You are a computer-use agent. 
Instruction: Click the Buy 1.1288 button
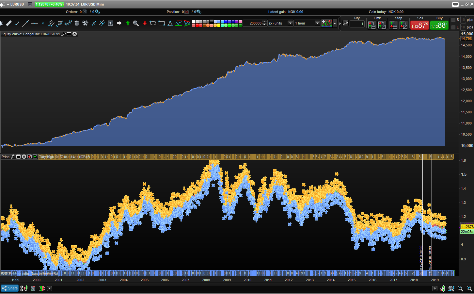tap(439, 25)
